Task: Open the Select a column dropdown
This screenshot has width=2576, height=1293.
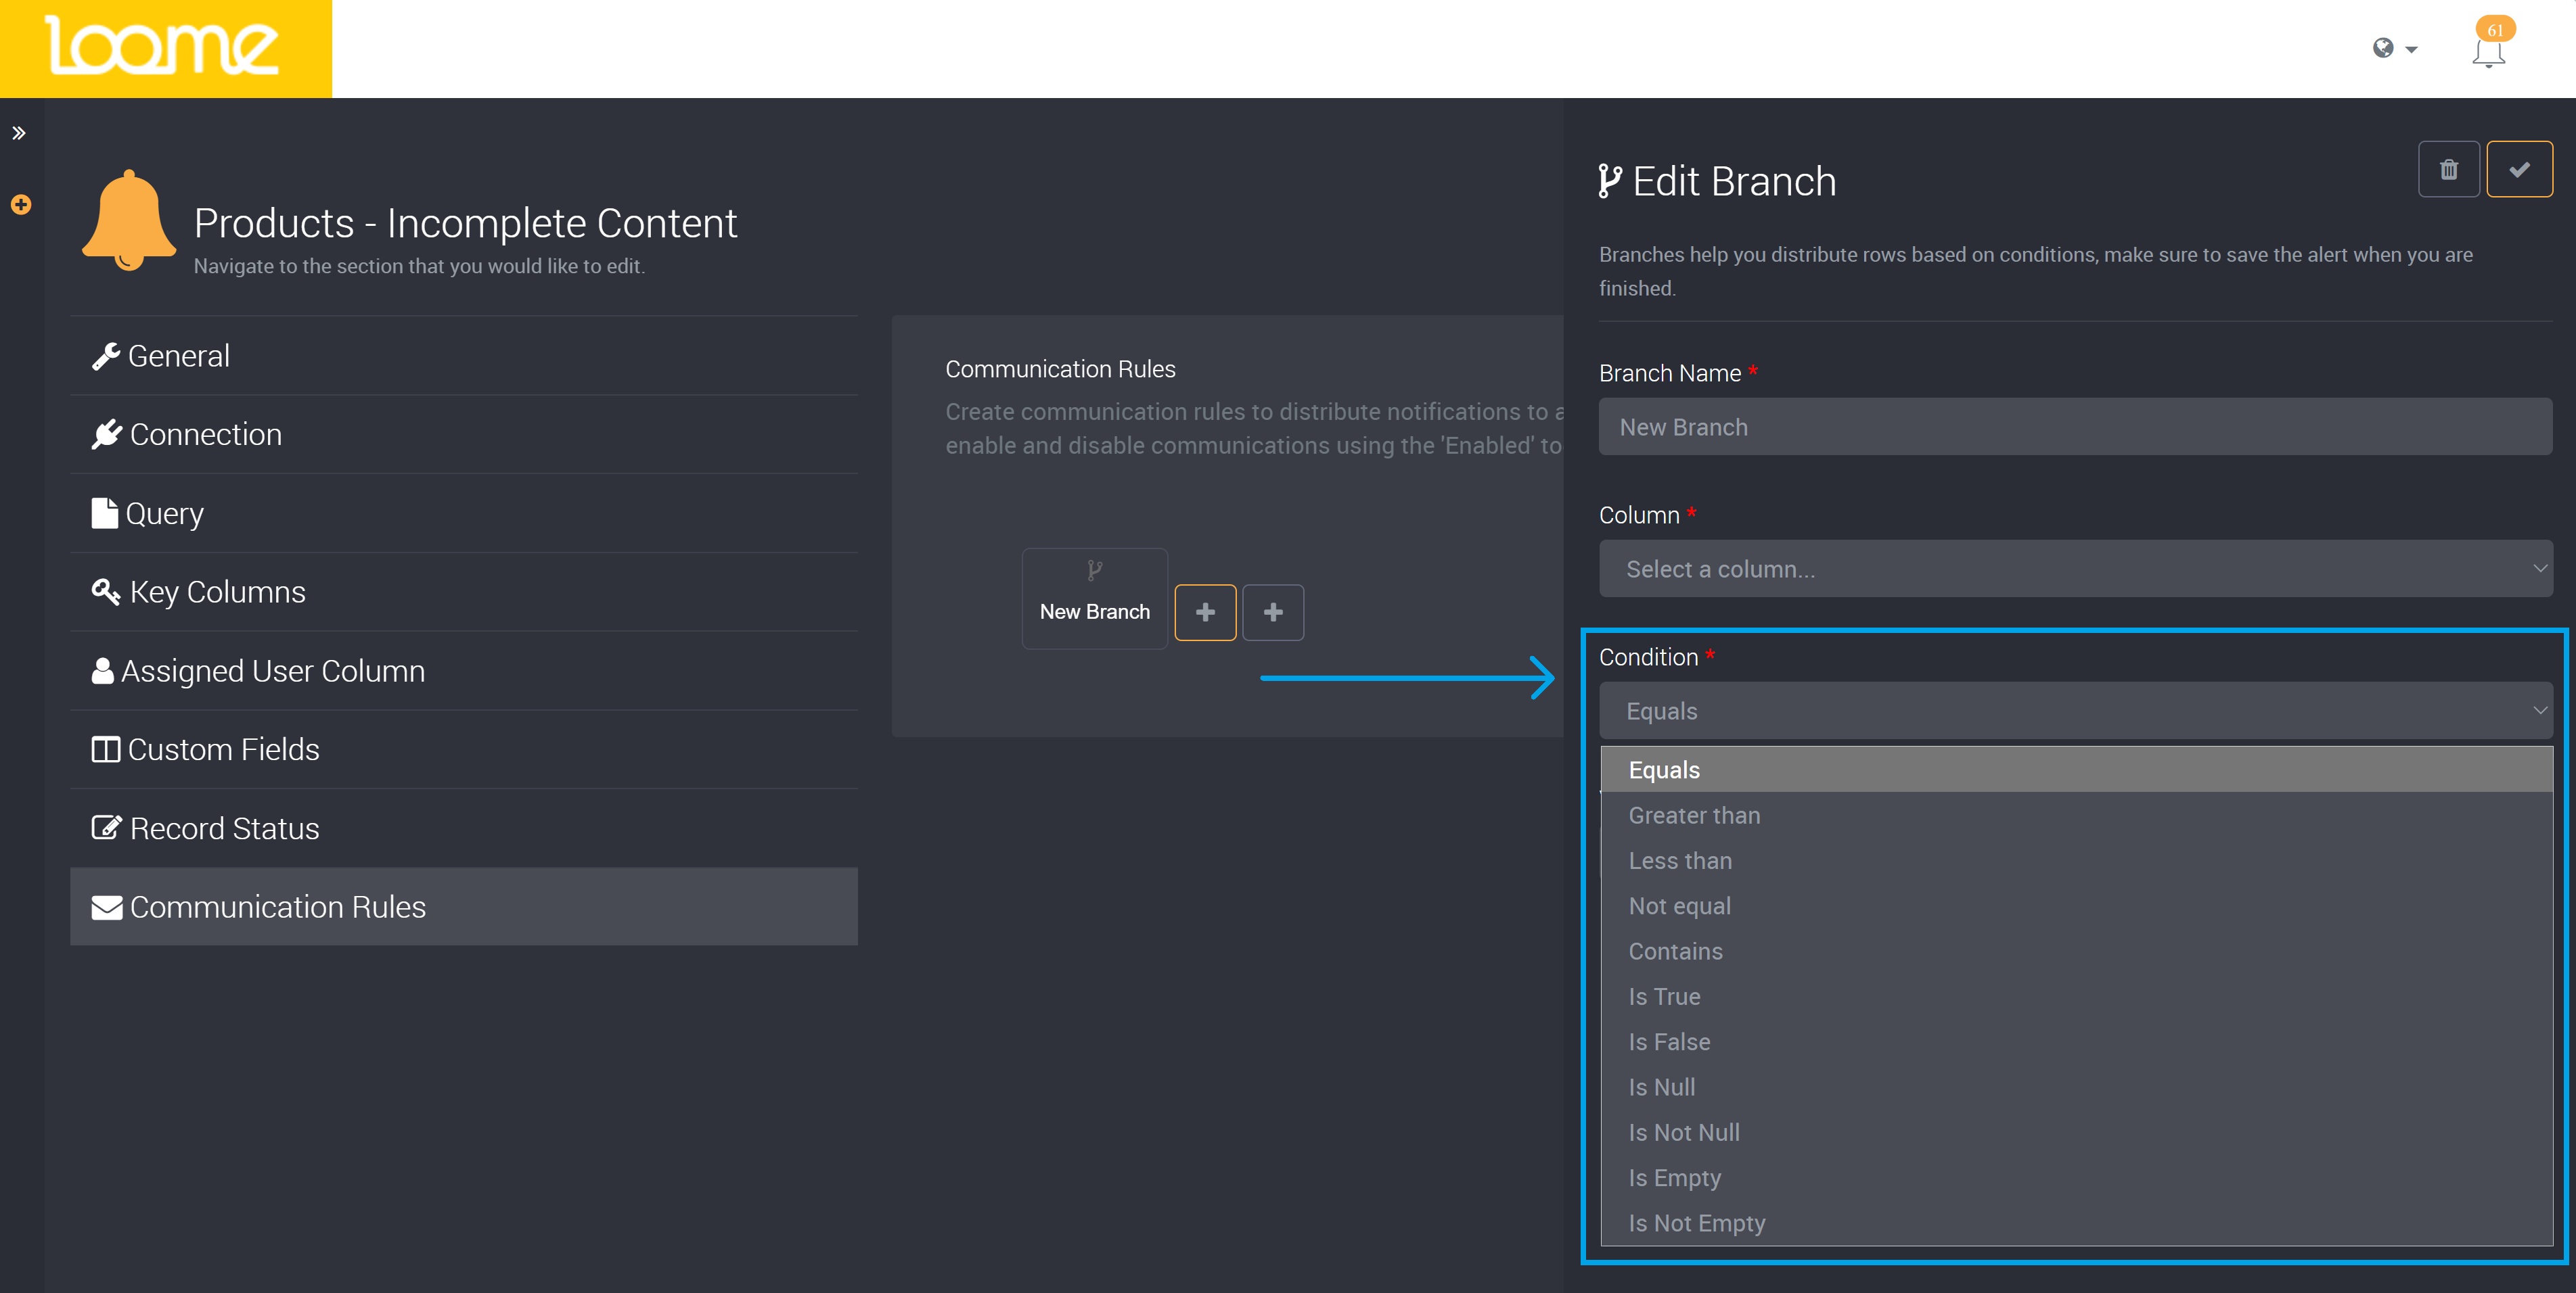Action: [x=2074, y=569]
